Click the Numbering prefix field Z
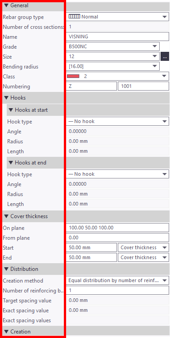This screenshot has width=170, height=338. (91, 86)
